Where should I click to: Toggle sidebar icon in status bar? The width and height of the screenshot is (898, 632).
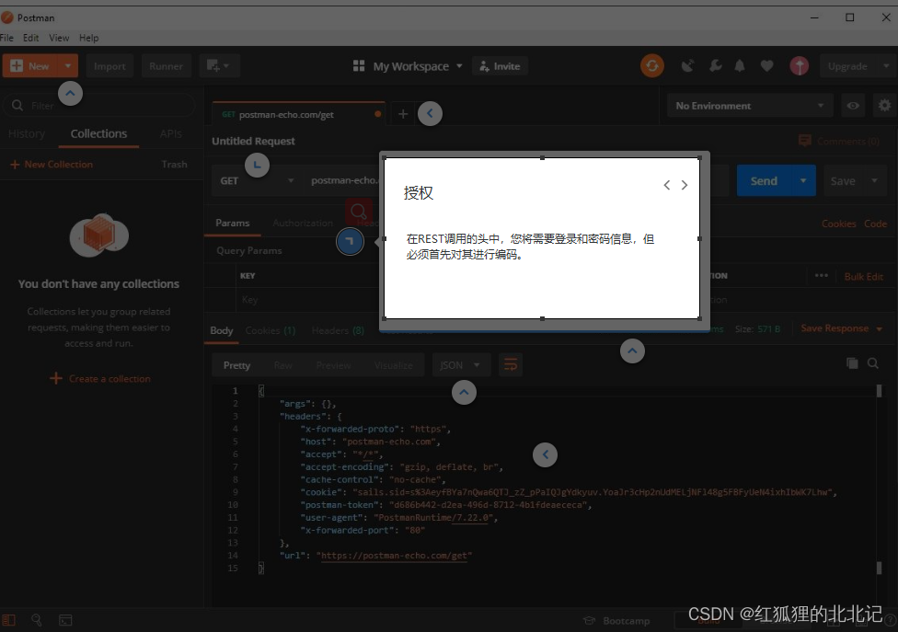(9, 620)
